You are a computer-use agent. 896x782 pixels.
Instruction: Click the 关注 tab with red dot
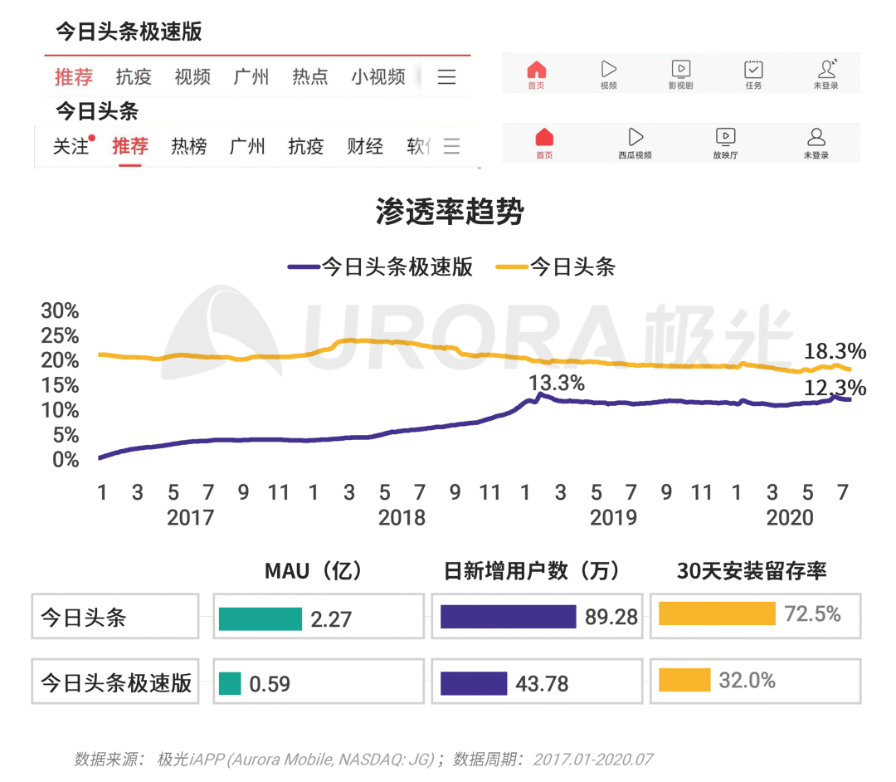tap(71, 147)
